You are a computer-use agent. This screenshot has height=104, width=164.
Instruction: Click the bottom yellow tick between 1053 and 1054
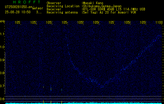pos(62,102)
